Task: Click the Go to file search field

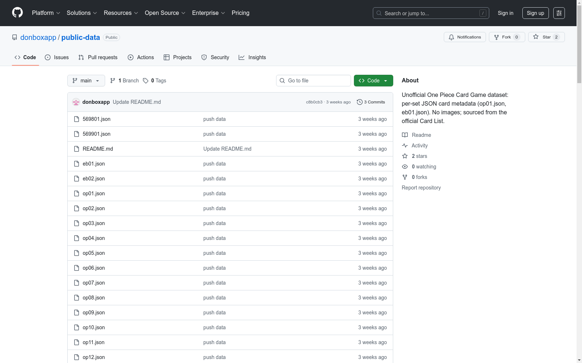Action: point(314,81)
